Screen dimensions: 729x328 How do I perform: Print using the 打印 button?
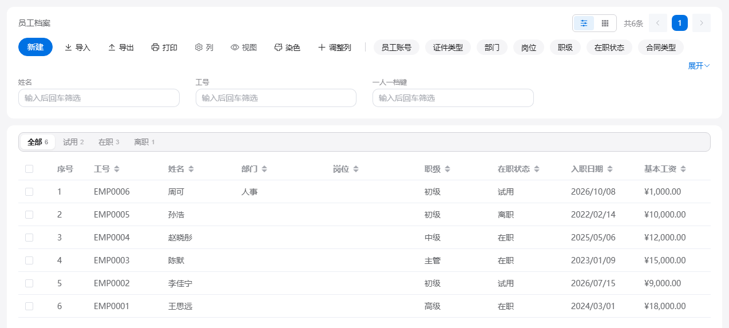pos(164,48)
